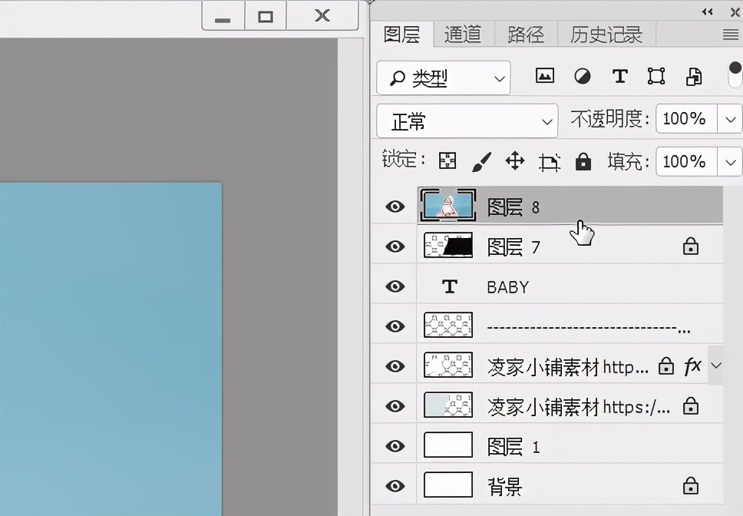The image size is (743, 516).
Task: Collapse the panel using the double arrows
Action: (708, 12)
